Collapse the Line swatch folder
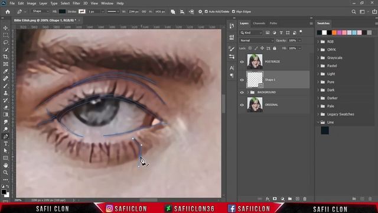The height and width of the screenshot is (213, 378). pyautogui.click(x=318, y=122)
